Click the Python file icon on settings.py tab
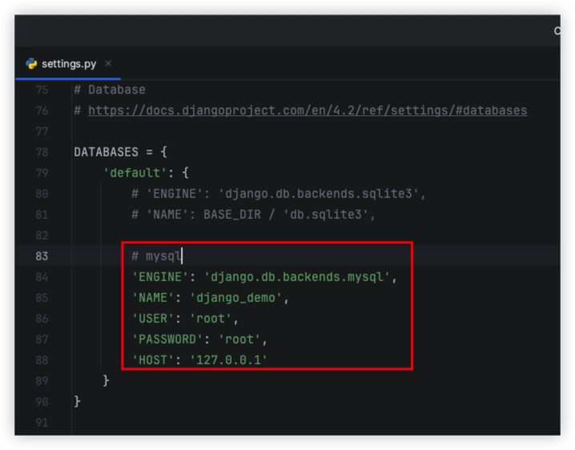Image resolution: width=575 pixels, height=450 pixels. tap(31, 63)
